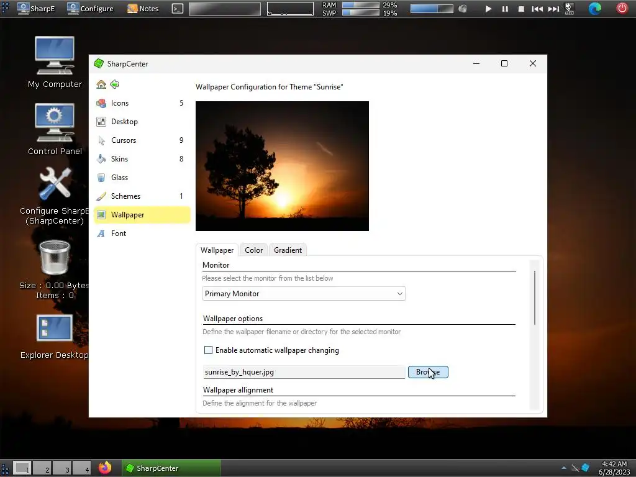The height and width of the screenshot is (477, 636).
Task: Click the Stop media button
Action: coord(521,9)
